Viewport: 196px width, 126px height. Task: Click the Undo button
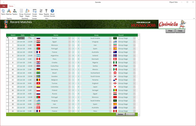point(130,114)
